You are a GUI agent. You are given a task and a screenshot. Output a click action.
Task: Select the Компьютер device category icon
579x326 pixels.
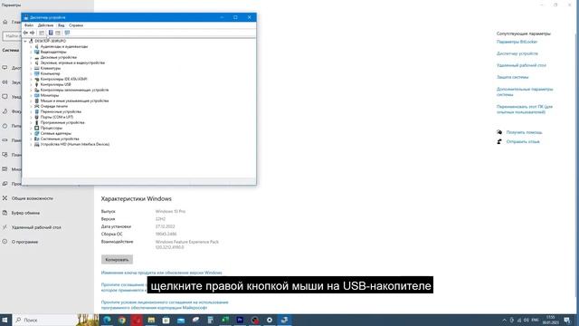pyautogui.click(x=36, y=73)
